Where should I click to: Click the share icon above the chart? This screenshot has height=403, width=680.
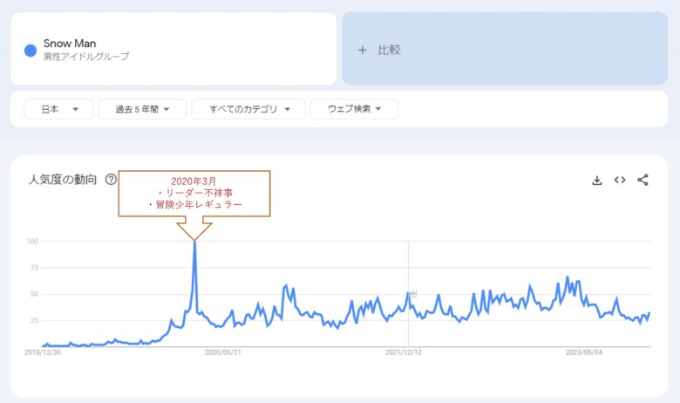pos(643,180)
